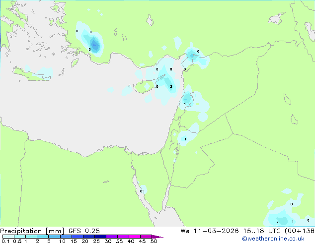Pick the legend swatch for 15 to 20 mm
This screenshot has height=243, width=315.
click(x=77, y=237)
